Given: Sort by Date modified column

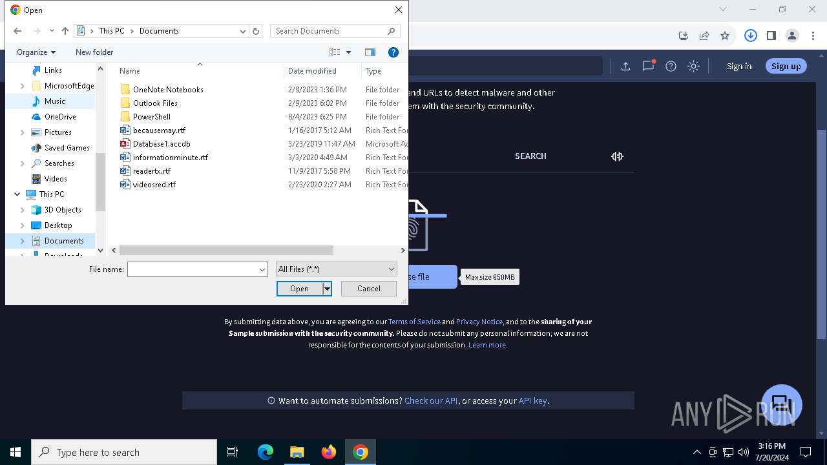Looking at the screenshot, I should tap(323, 71).
